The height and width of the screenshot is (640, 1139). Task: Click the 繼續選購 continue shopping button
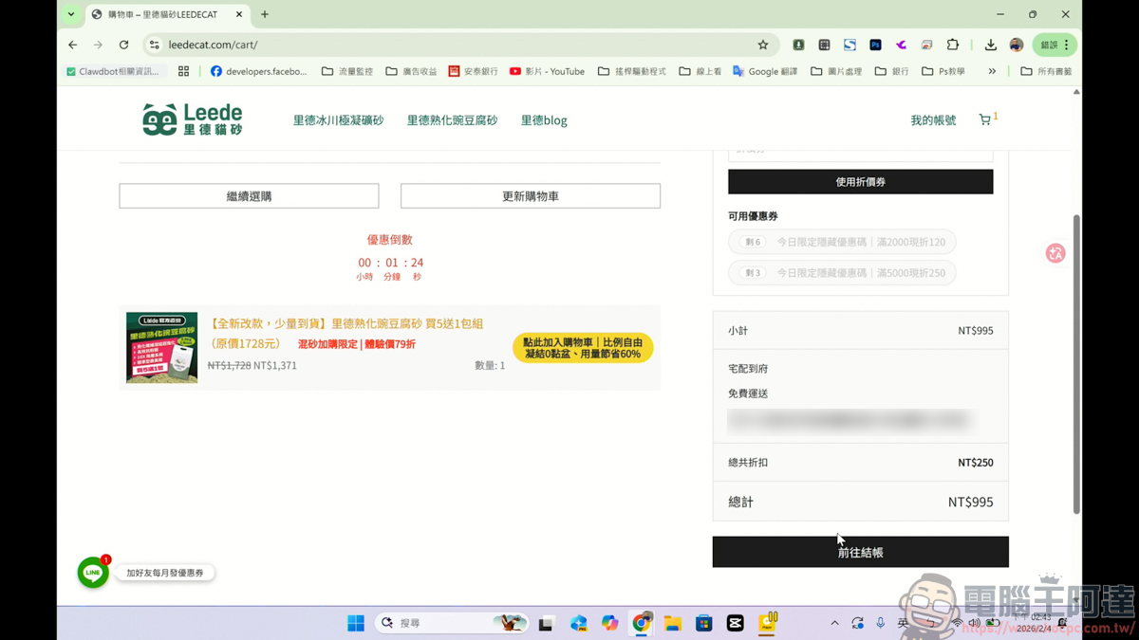(248, 195)
